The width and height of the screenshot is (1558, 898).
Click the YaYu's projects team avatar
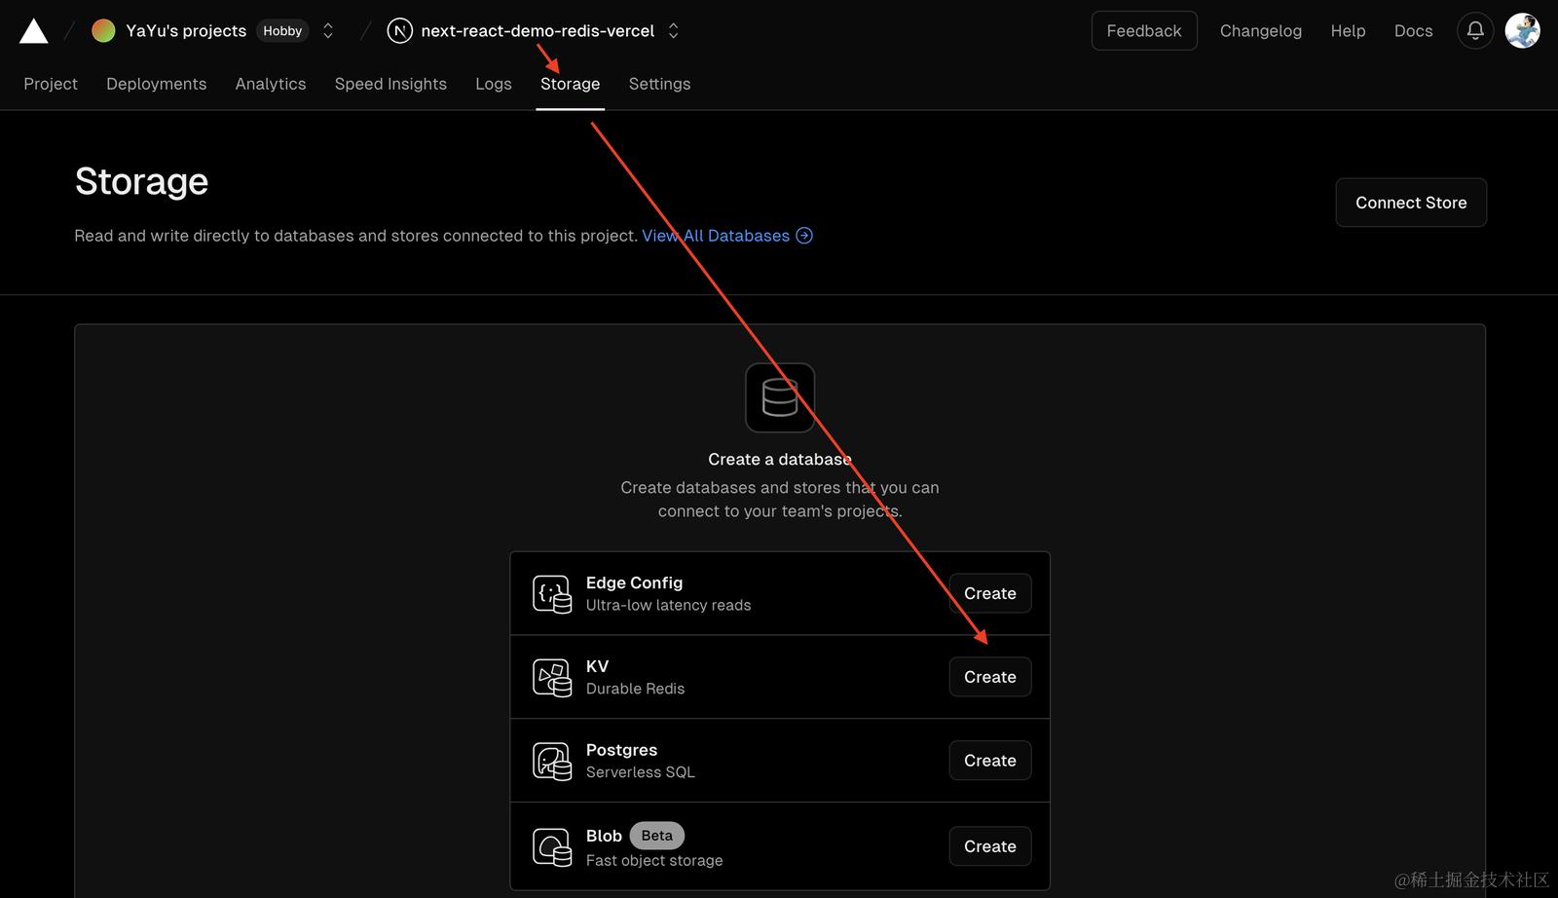click(x=103, y=31)
